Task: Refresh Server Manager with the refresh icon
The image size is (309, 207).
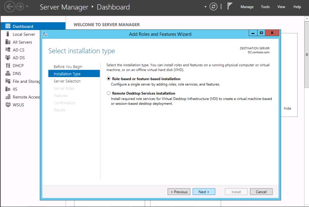Action: click(213, 7)
